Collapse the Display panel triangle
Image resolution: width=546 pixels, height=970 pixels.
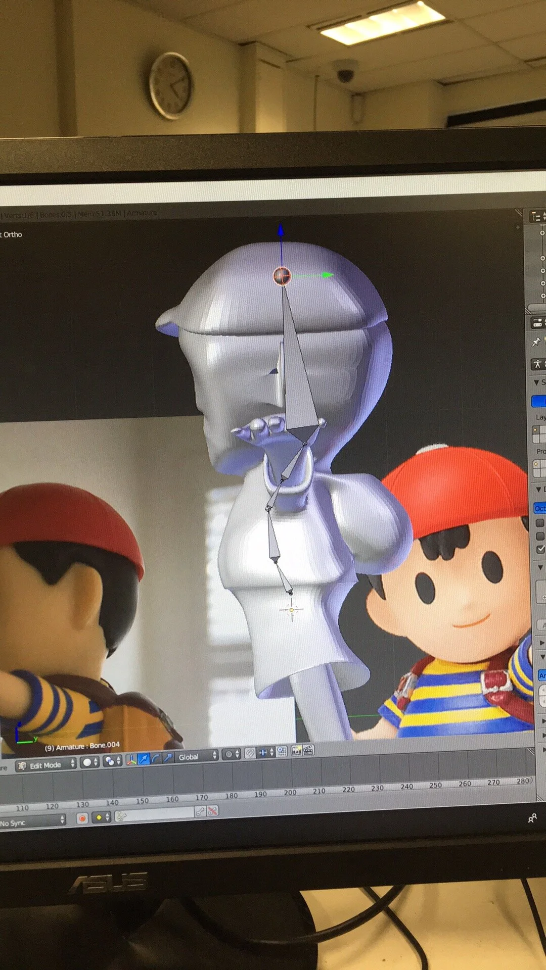(x=538, y=489)
